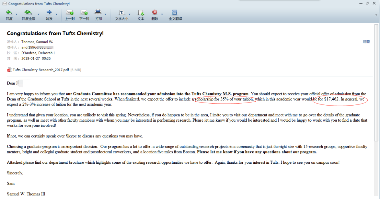Switch to plain text view (文本)
Image resolution: width=380 pixels, height=199 pixels.
141,13
